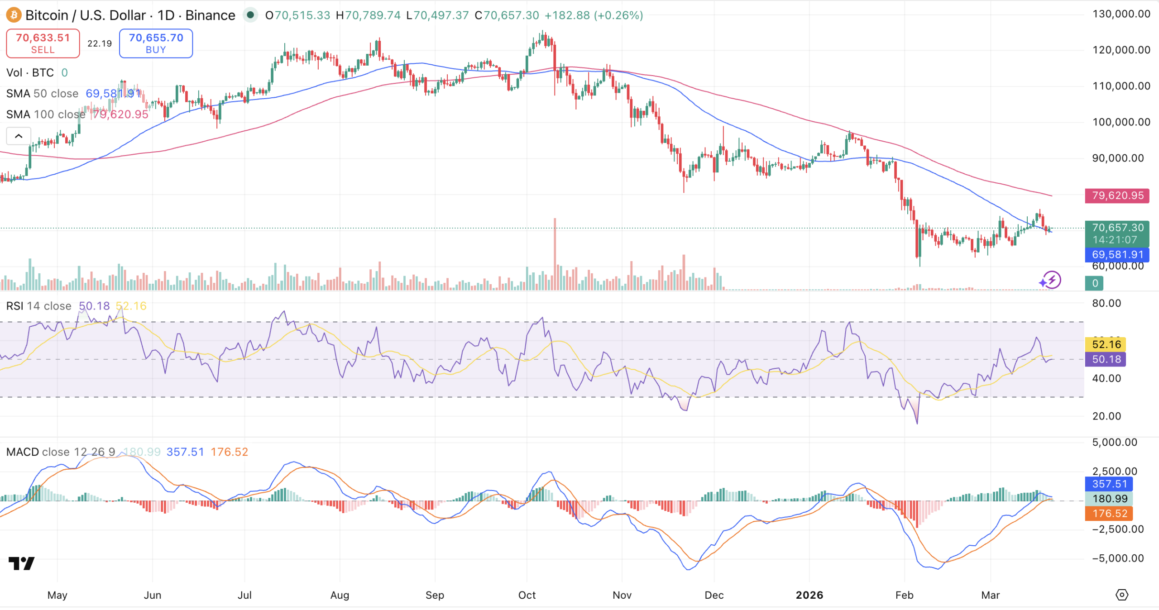The width and height of the screenshot is (1159, 610).
Task: Click the green status dot beside the OHLC values
Action: pyautogui.click(x=250, y=15)
